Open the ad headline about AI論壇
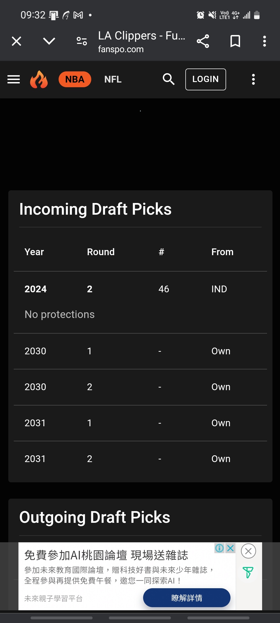Screen dimensions: 280x623 [106, 556]
